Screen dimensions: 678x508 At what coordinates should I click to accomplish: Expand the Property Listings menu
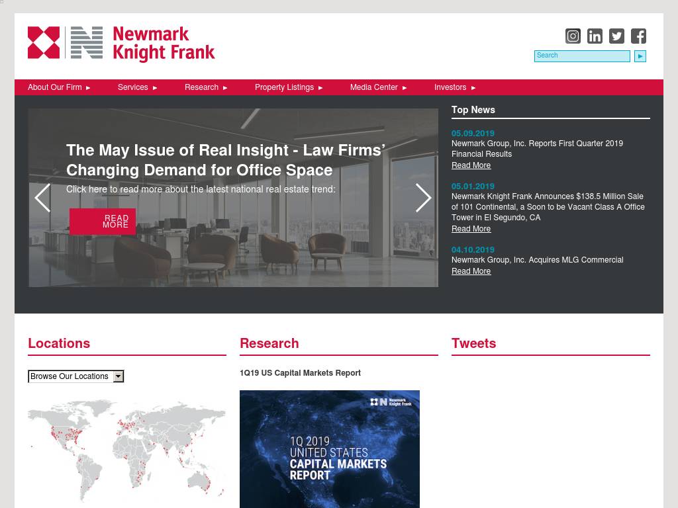(x=289, y=87)
